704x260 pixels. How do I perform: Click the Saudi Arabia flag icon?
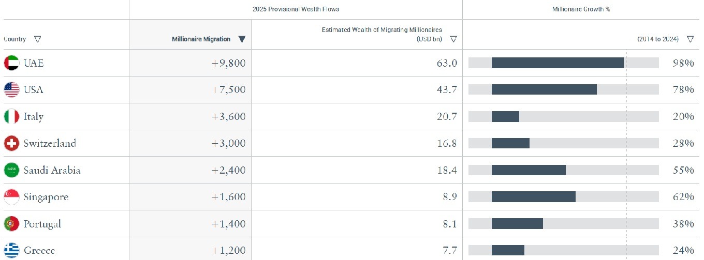(11, 170)
